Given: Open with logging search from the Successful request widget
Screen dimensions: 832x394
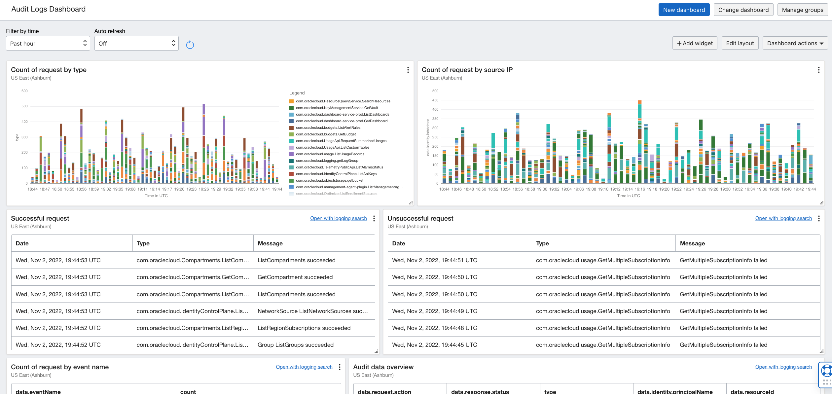Looking at the screenshot, I should click(338, 218).
